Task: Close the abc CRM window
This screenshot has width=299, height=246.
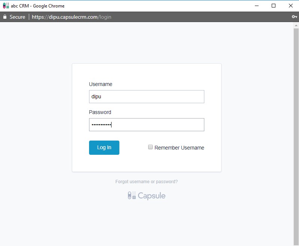Action: pos(291,6)
